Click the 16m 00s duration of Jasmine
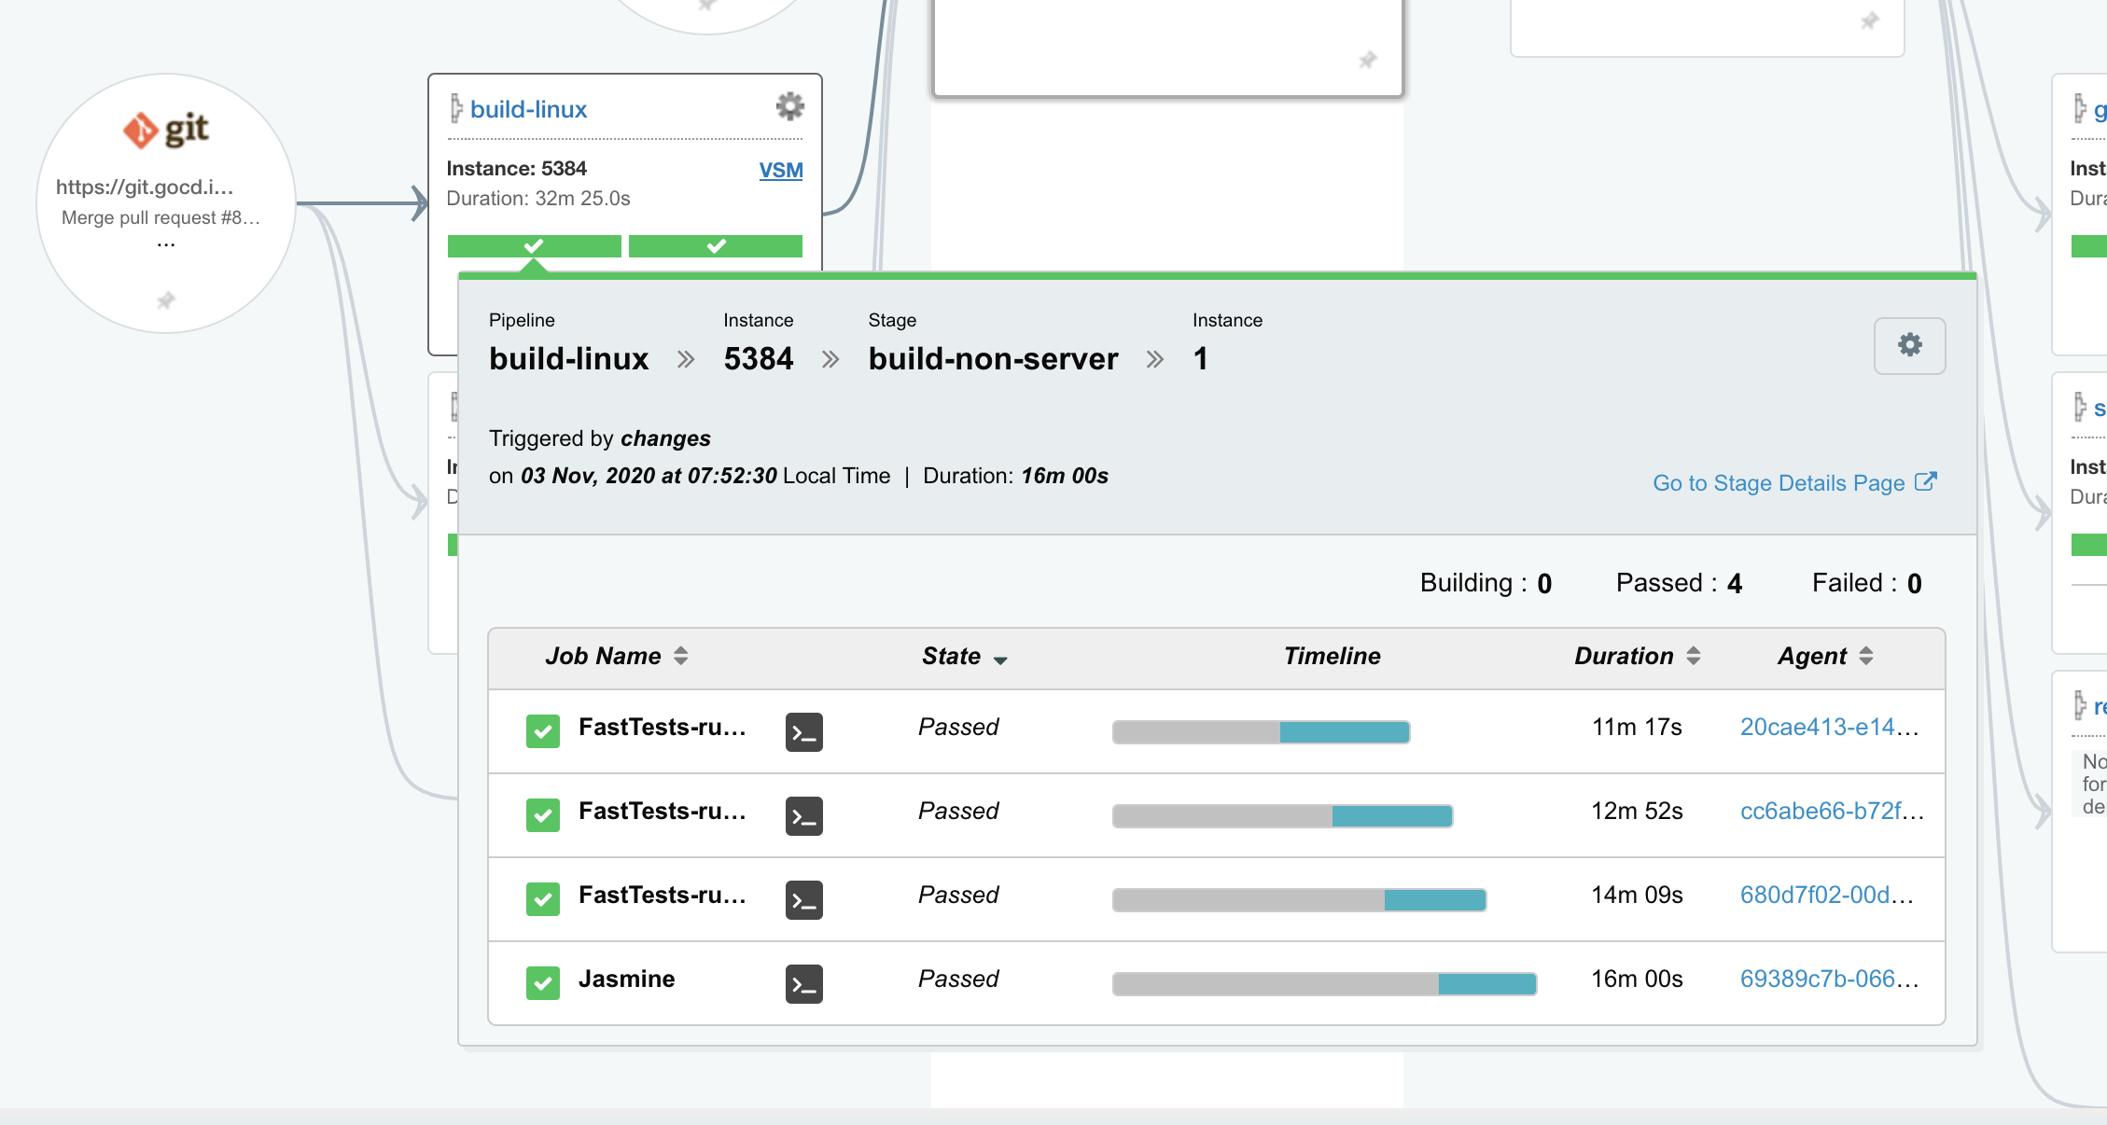This screenshot has height=1125, width=2107. [x=1637, y=979]
